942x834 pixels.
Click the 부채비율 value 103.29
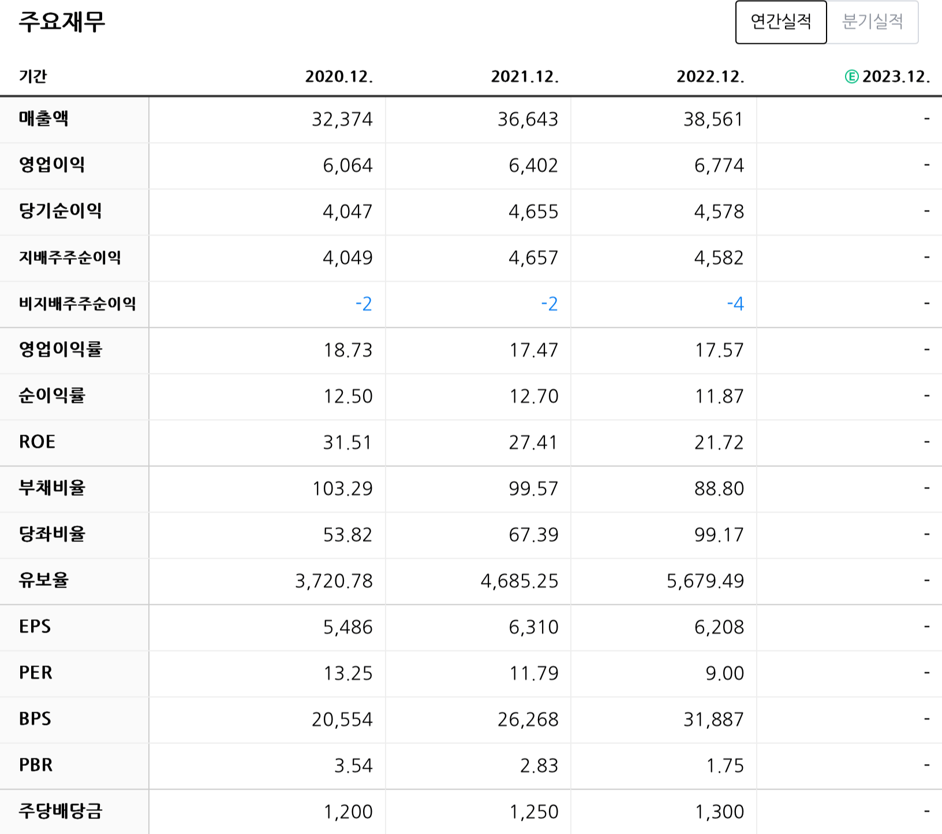(x=343, y=489)
